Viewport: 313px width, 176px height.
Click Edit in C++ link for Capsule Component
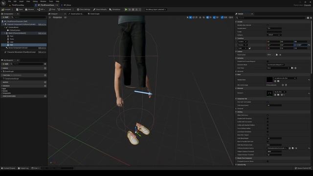coord(42,24)
